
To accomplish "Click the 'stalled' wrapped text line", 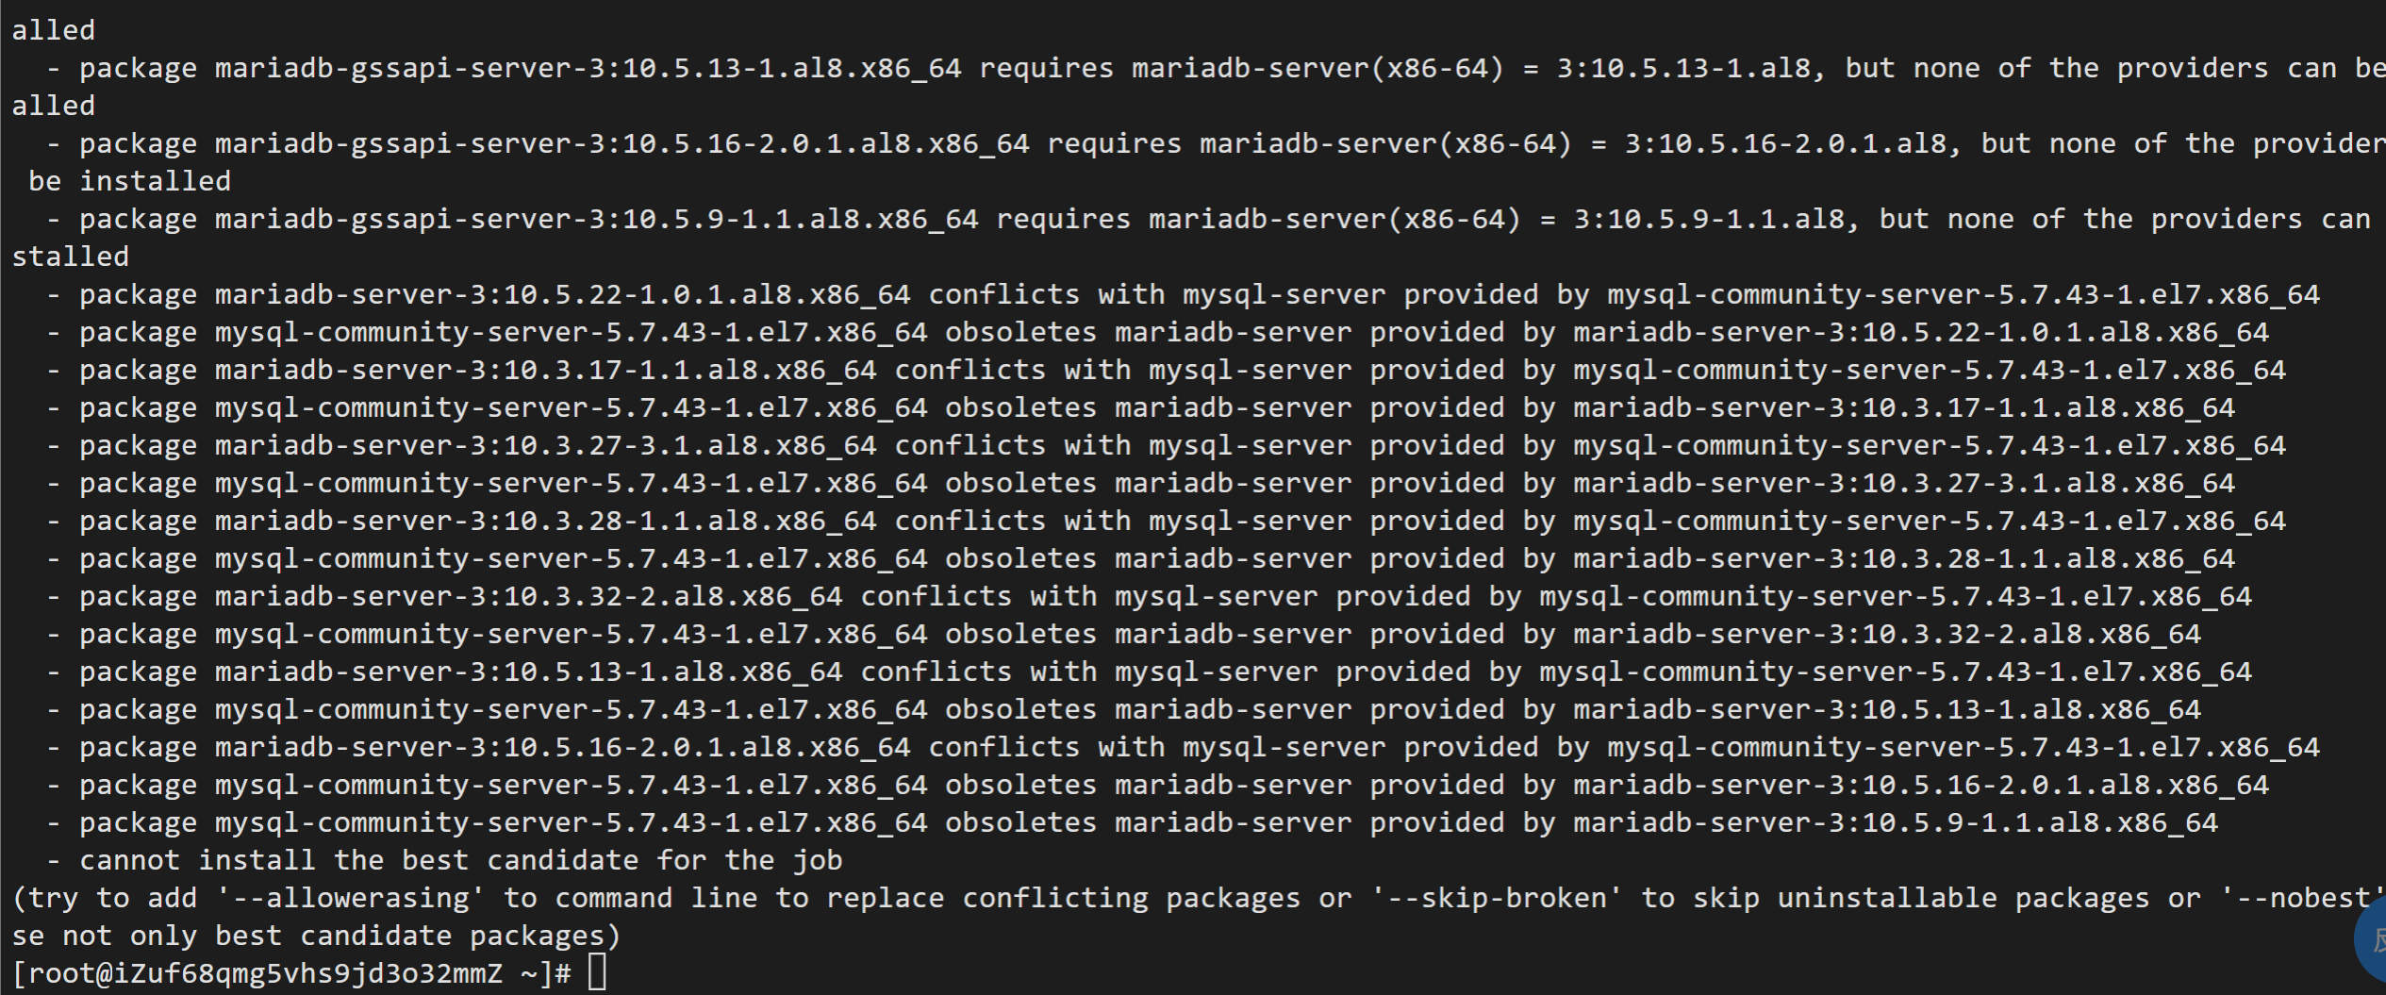I will point(71,257).
